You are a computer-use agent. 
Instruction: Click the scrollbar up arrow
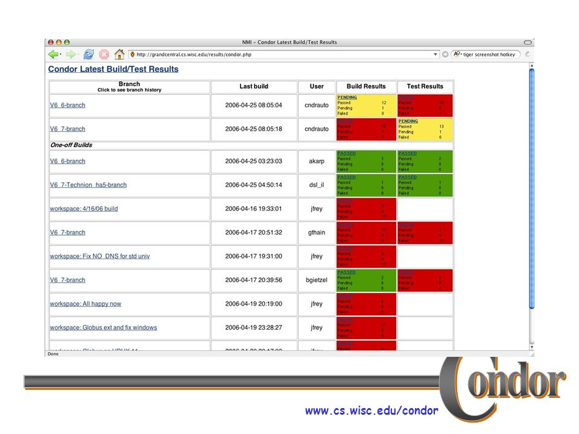pyautogui.click(x=532, y=66)
